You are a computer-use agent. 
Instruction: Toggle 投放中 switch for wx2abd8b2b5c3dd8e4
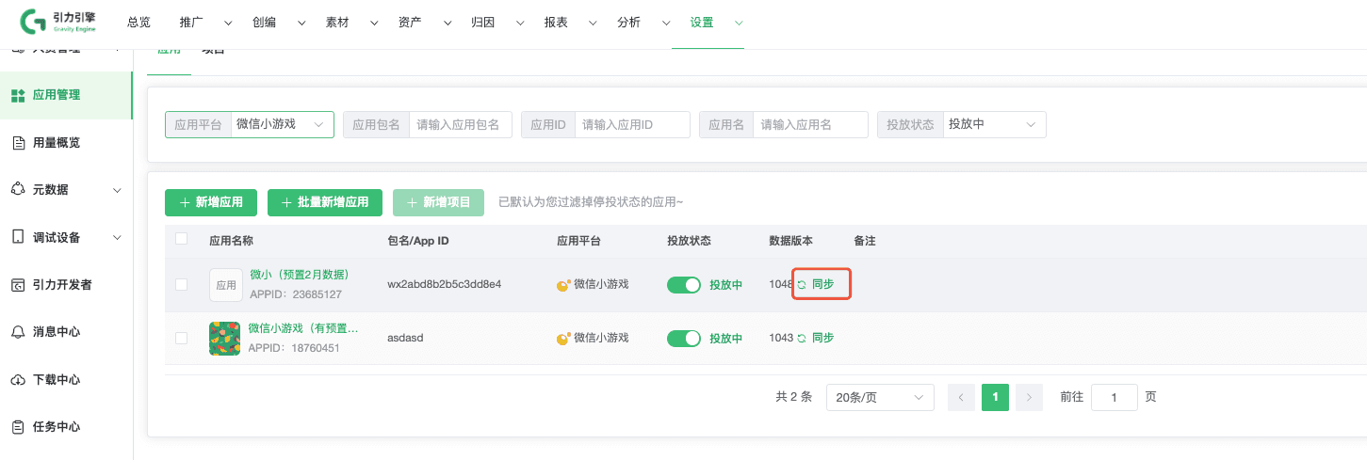[684, 285]
